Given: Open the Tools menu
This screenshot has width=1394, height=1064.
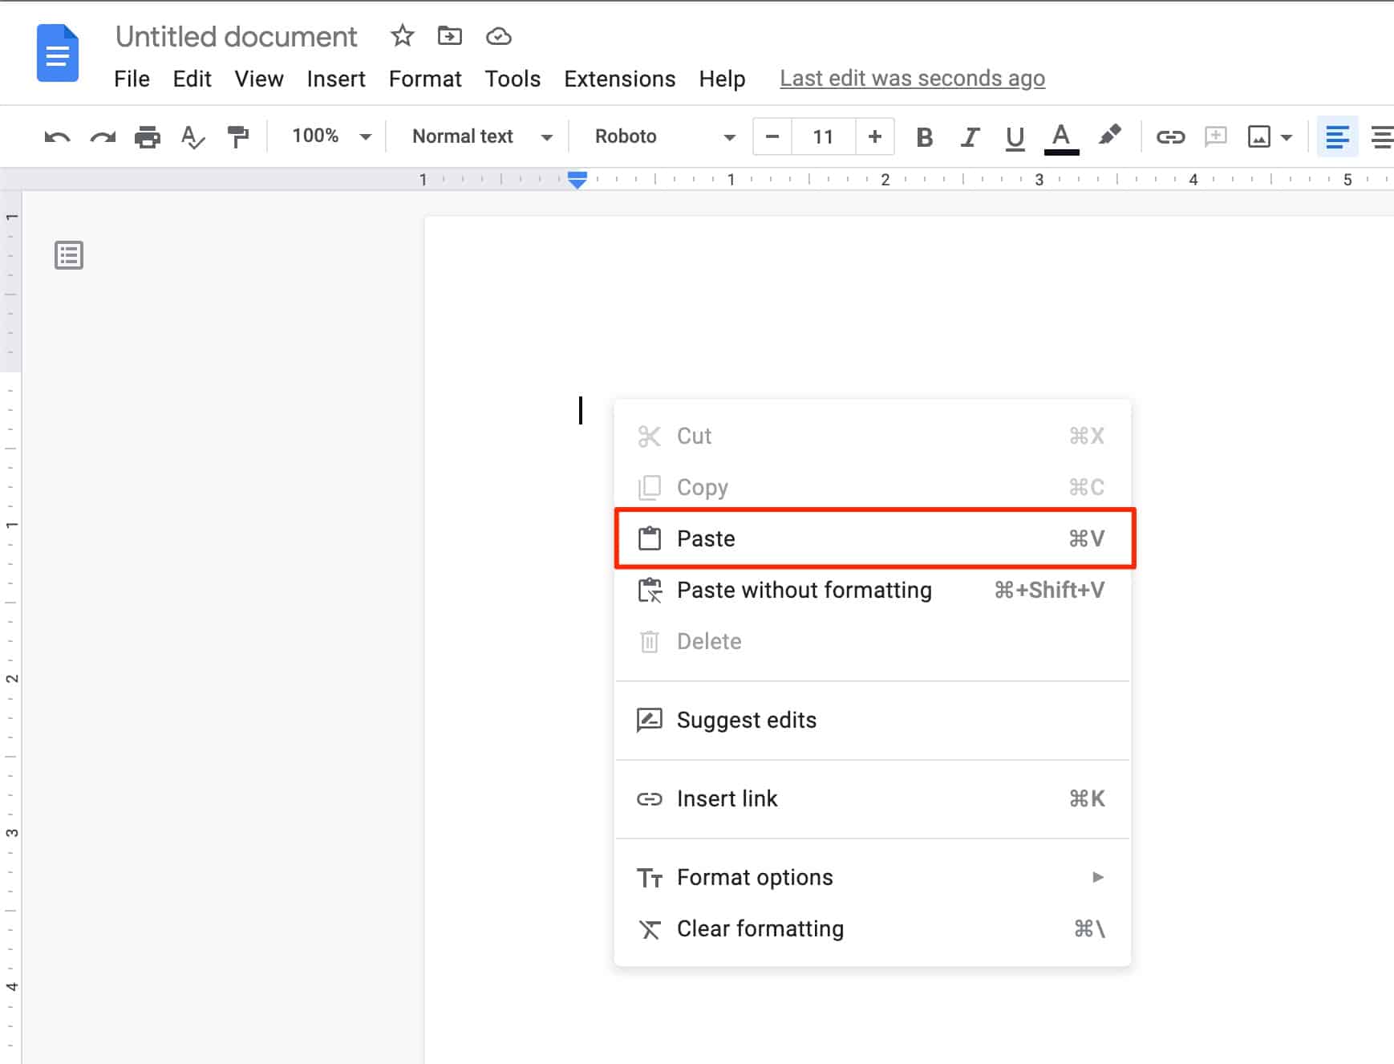Looking at the screenshot, I should (513, 79).
